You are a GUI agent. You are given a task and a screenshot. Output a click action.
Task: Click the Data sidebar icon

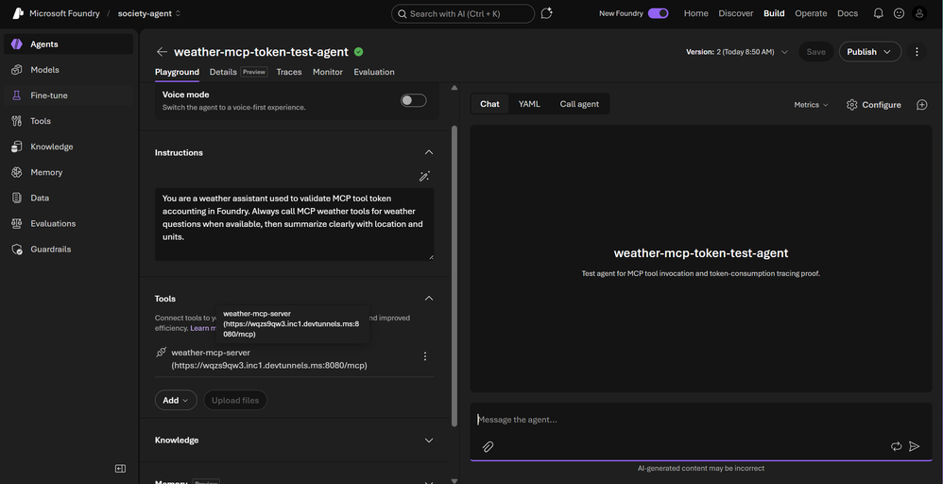coord(17,198)
